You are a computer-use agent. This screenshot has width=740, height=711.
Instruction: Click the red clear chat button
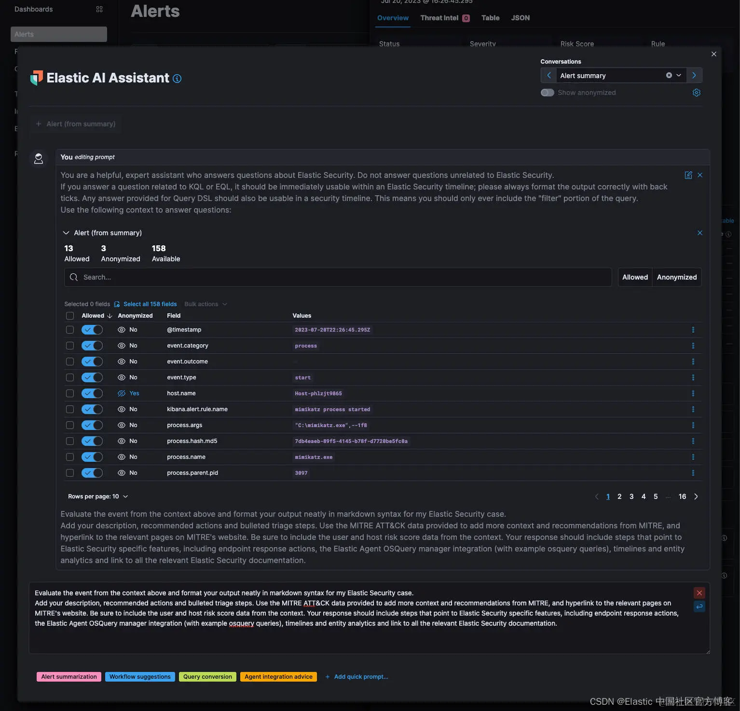click(699, 593)
